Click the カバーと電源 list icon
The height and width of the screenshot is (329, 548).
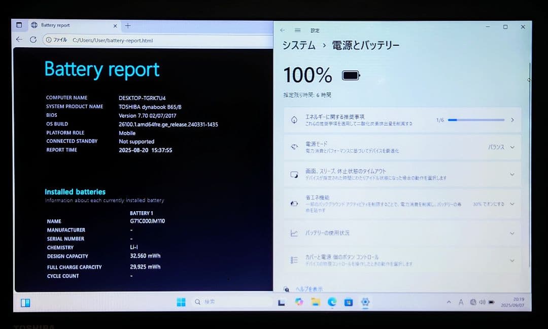click(x=294, y=259)
